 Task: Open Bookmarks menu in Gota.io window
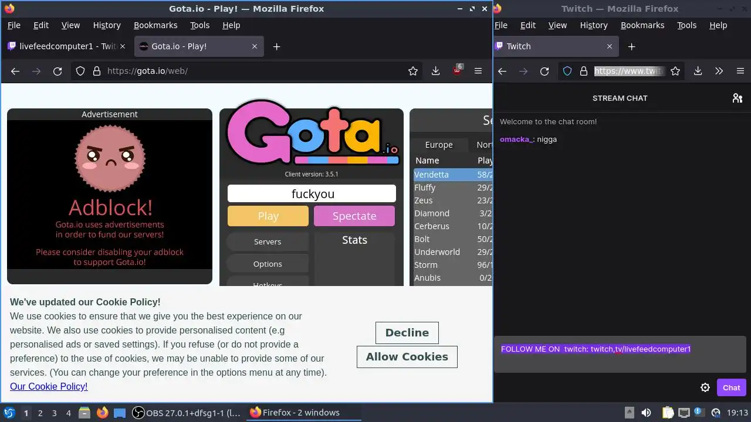[155, 25]
